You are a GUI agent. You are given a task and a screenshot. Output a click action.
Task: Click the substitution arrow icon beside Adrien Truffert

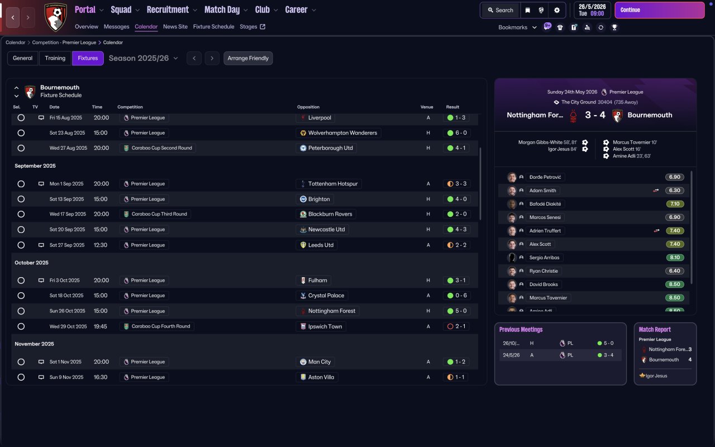click(x=656, y=231)
